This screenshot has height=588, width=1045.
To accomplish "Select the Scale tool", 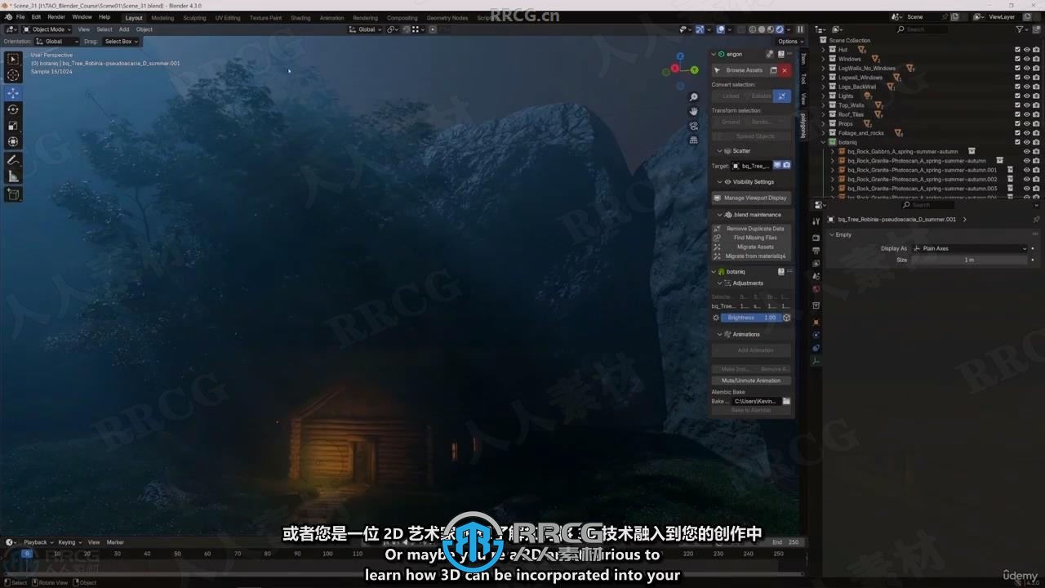I will (13, 126).
